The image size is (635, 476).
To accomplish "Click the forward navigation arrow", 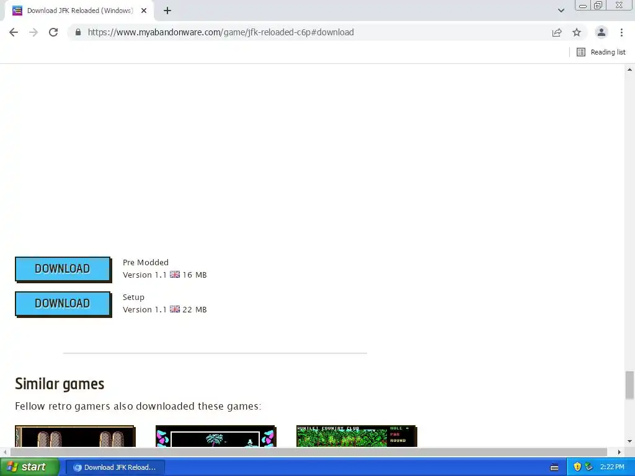I will point(33,32).
